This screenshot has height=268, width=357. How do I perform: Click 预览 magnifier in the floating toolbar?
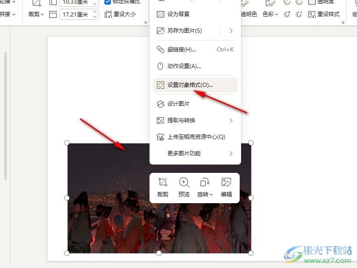pos(184,188)
